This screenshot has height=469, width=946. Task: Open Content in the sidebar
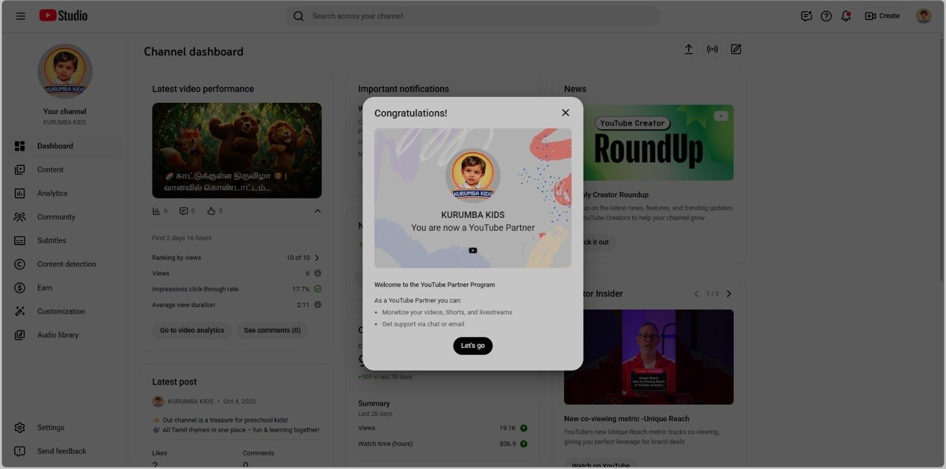coord(64,170)
